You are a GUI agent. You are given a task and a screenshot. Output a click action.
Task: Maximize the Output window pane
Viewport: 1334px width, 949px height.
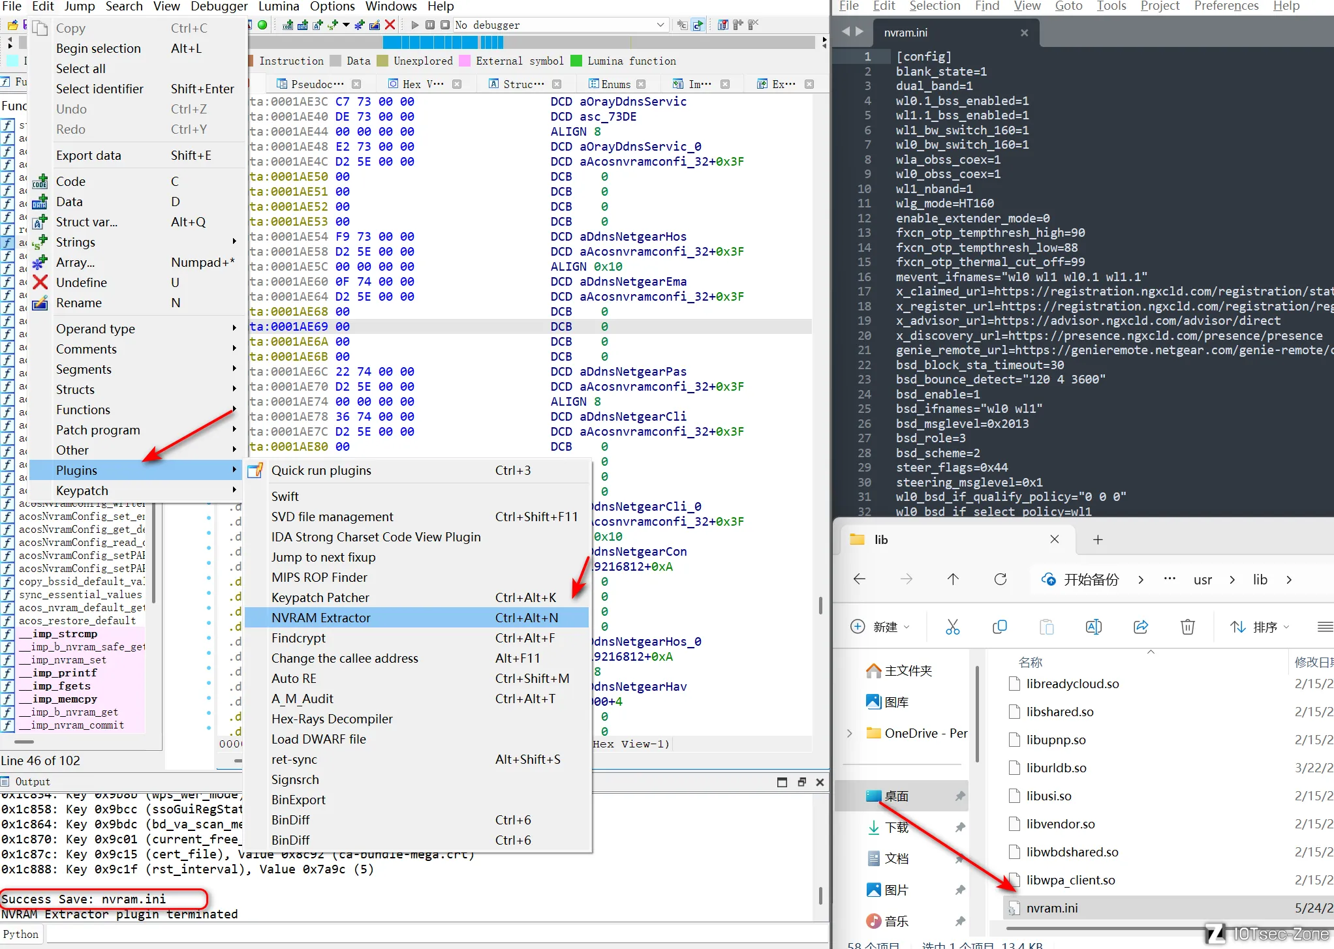point(782,782)
